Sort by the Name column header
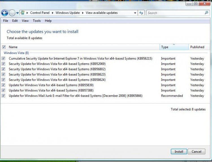The width and height of the screenshot is (212, 162). (x=83, y=47)
